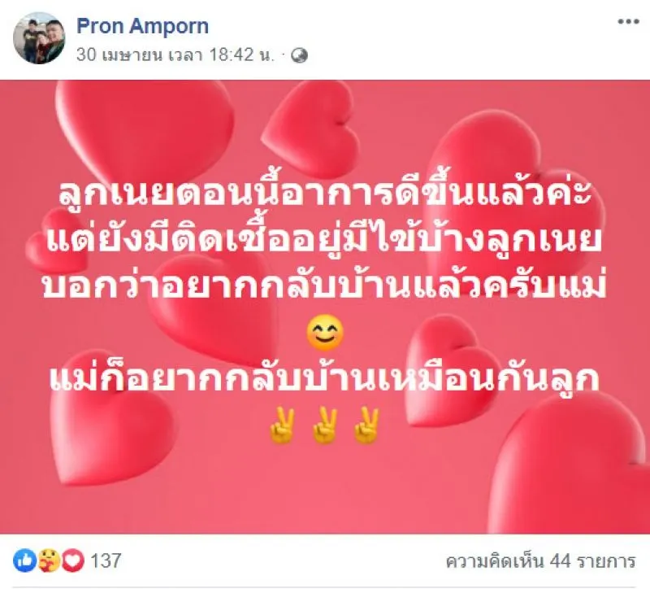This screenshot has height=589, width=650.
Task: Click the first victory hand emoji
Action: pyautogui.click(x=282, y=425)
